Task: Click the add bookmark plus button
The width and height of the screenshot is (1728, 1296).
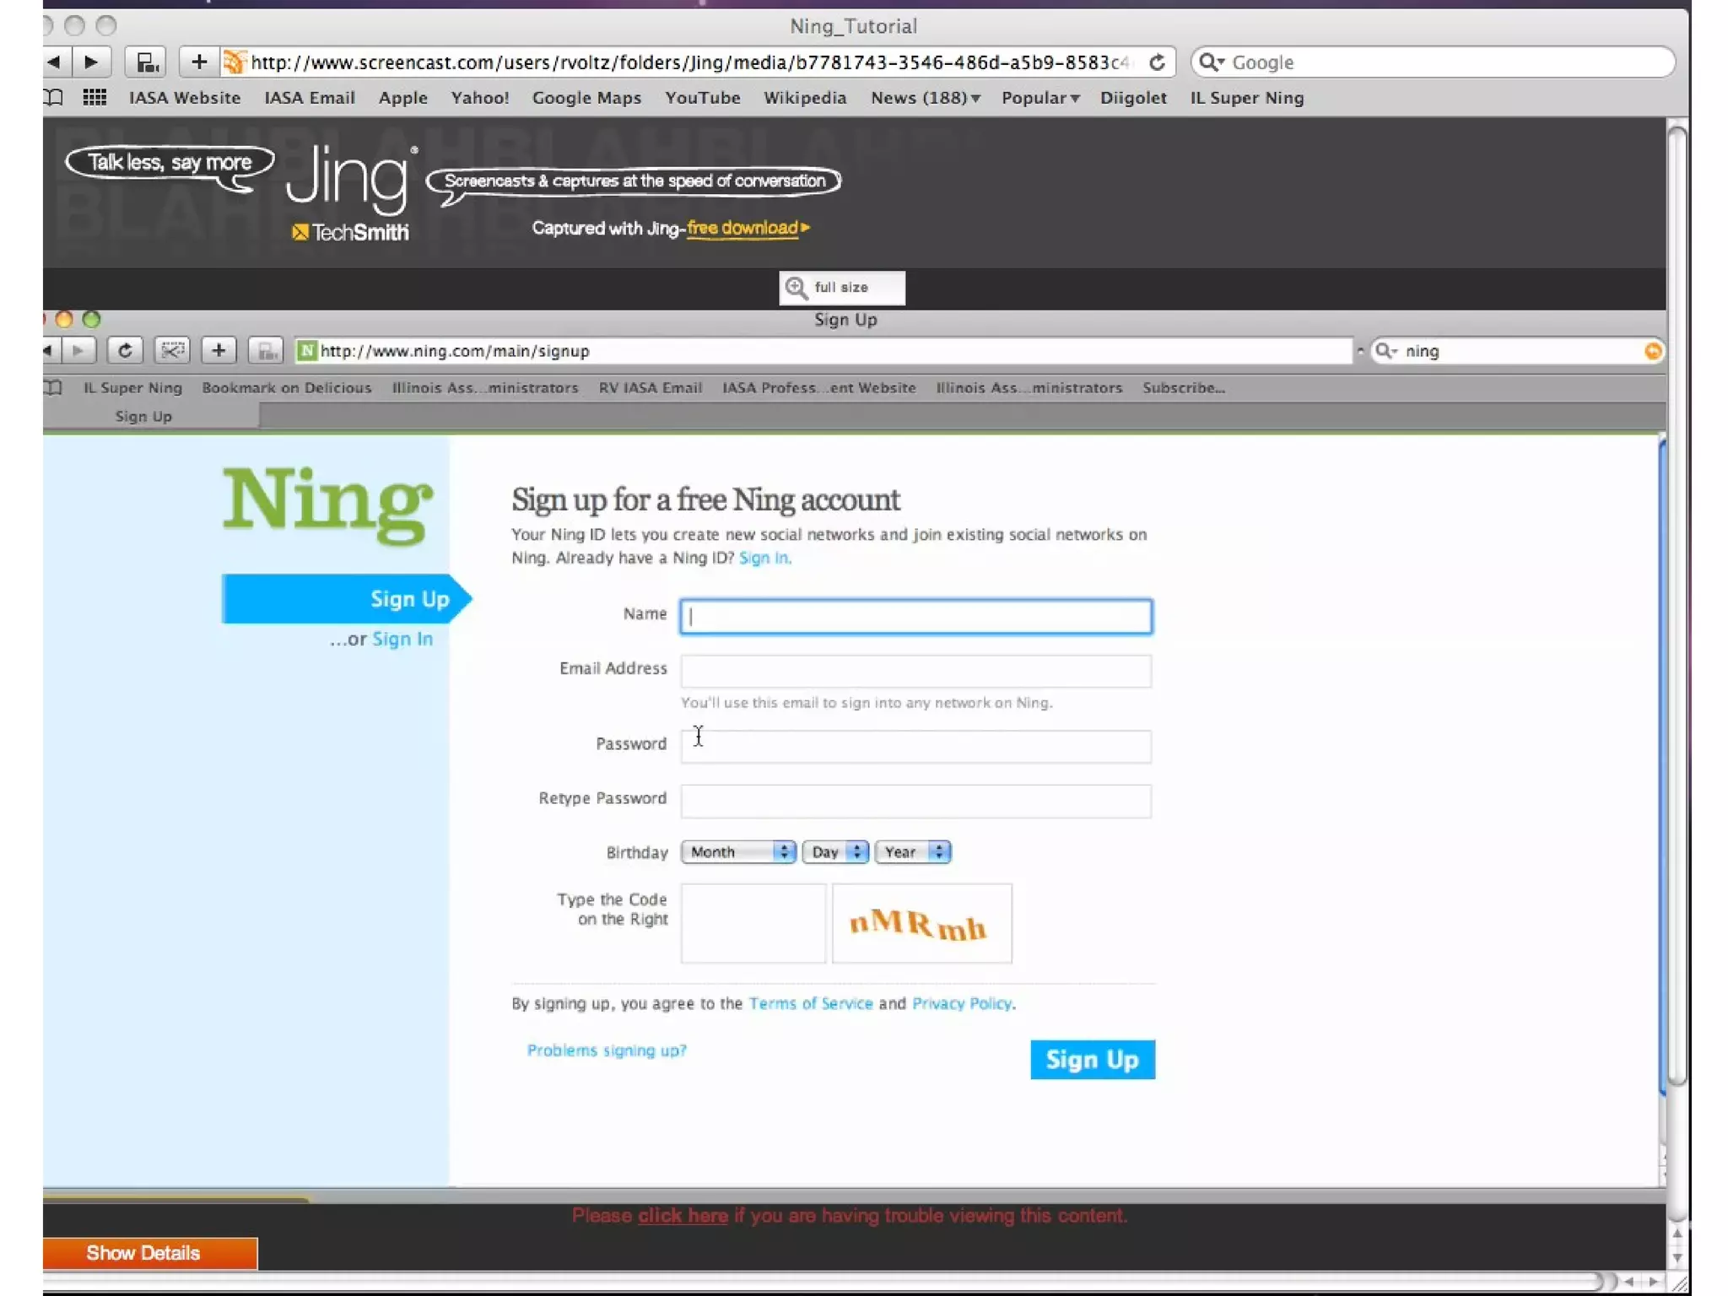Action: [198, 62]
